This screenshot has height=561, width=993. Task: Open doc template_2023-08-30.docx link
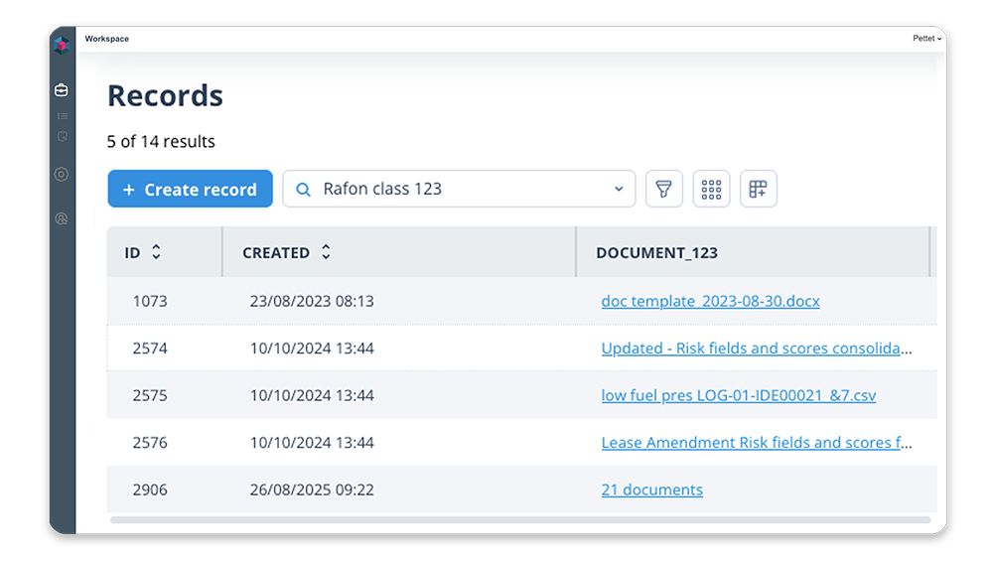(711, 301)
